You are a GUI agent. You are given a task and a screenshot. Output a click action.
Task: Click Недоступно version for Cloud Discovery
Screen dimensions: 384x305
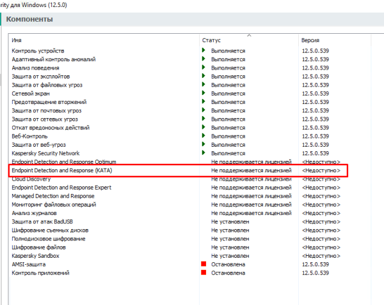point(321,179)
